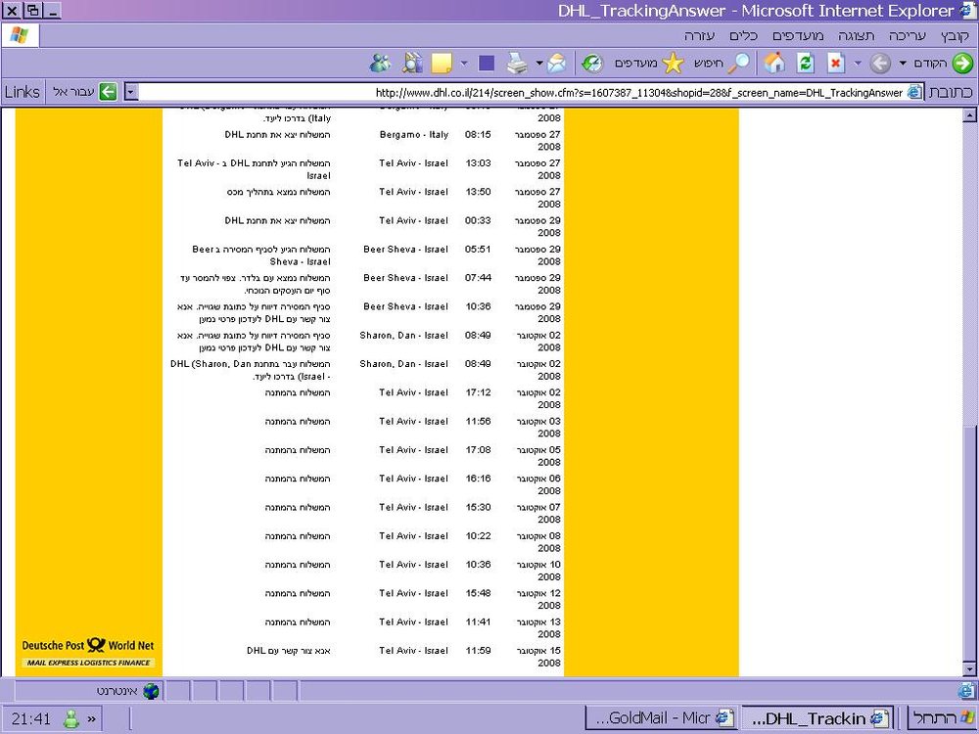The width and height of the screenshot is (979, 734).
Task: Click the green messenger icon in system tray
Action: pyautogui.click(x=71, y=718)
